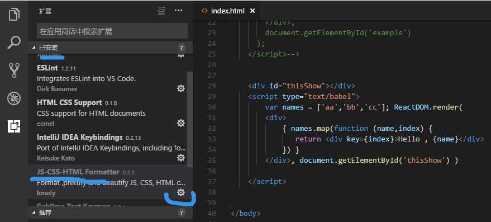Click author name lonefy
This screenshot has width=491, height=222.
[46, 193]
